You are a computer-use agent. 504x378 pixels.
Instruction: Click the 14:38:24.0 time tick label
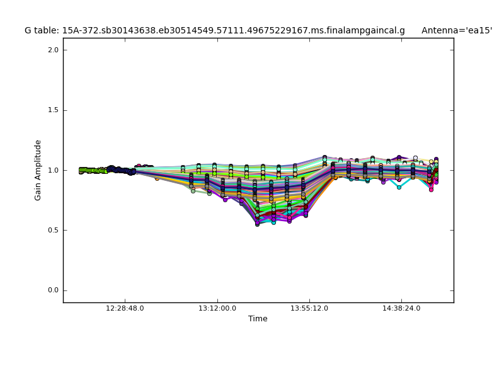click(x=401, y=308)
